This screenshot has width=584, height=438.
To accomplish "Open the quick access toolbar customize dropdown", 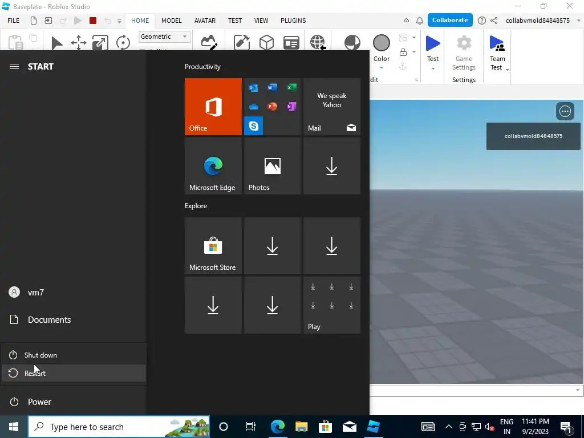I will [x=119, y=21].
